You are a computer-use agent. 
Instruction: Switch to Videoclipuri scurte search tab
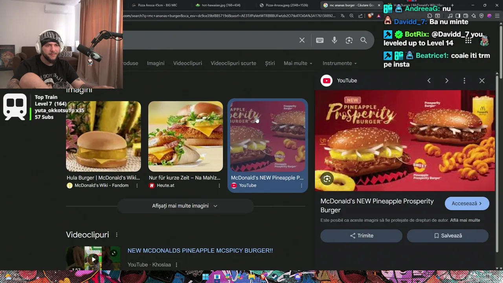click(x=233, y=63)
